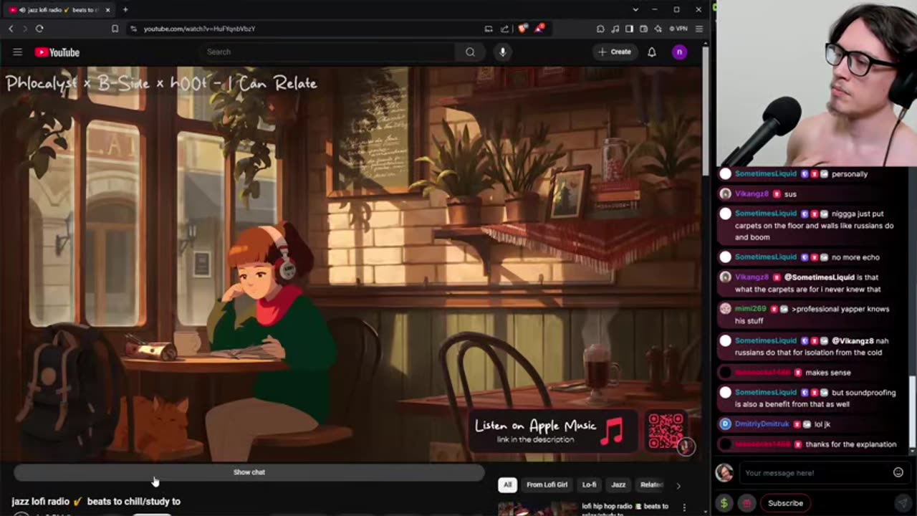Click the youtube.com address bar URL
This screenshot has width=917, height=516.
pos(199,29)
